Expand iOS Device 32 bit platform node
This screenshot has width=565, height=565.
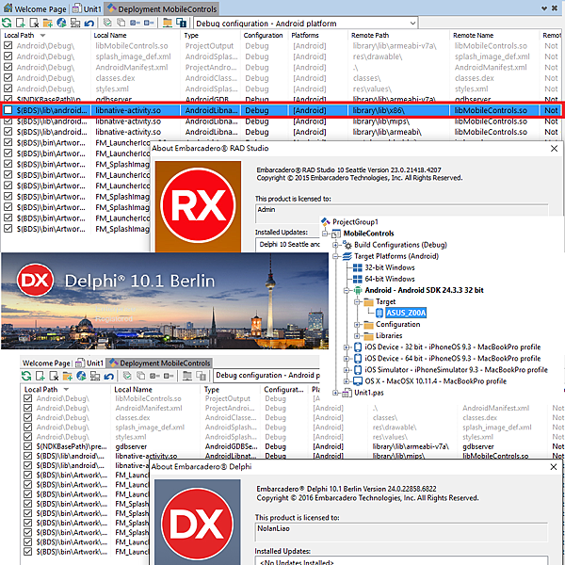[x=347, y=347]
